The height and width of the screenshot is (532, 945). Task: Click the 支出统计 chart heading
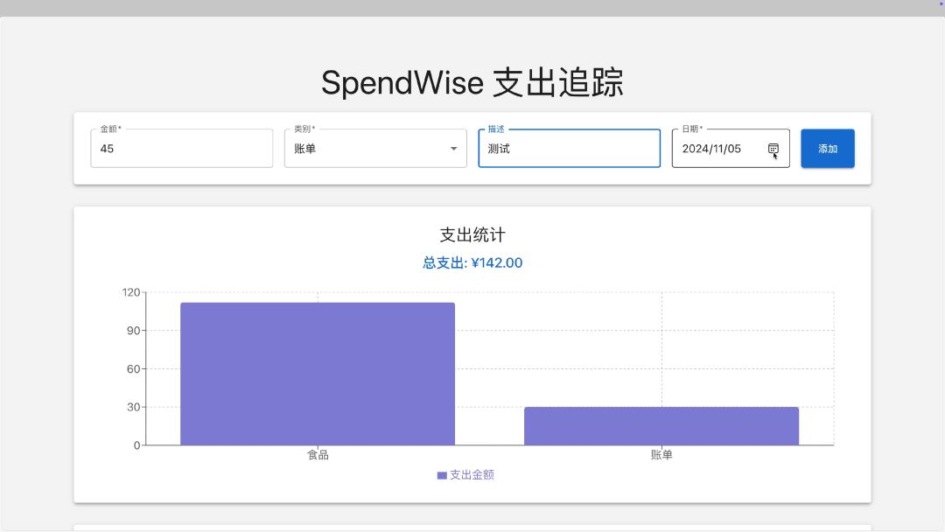coord(472,235)
